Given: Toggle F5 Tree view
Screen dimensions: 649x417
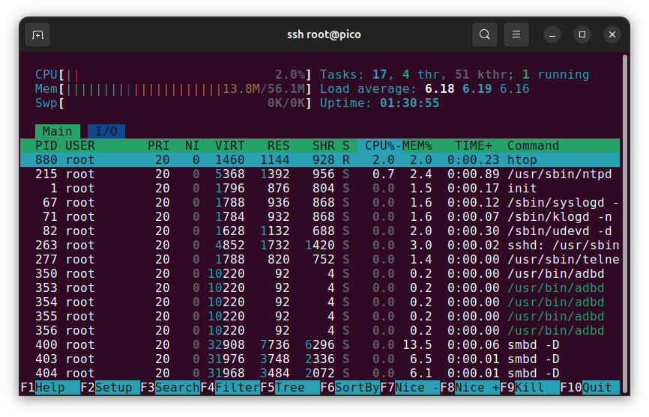Looking at the screenshot, I should pyautogui.click(x=290, y=388).
